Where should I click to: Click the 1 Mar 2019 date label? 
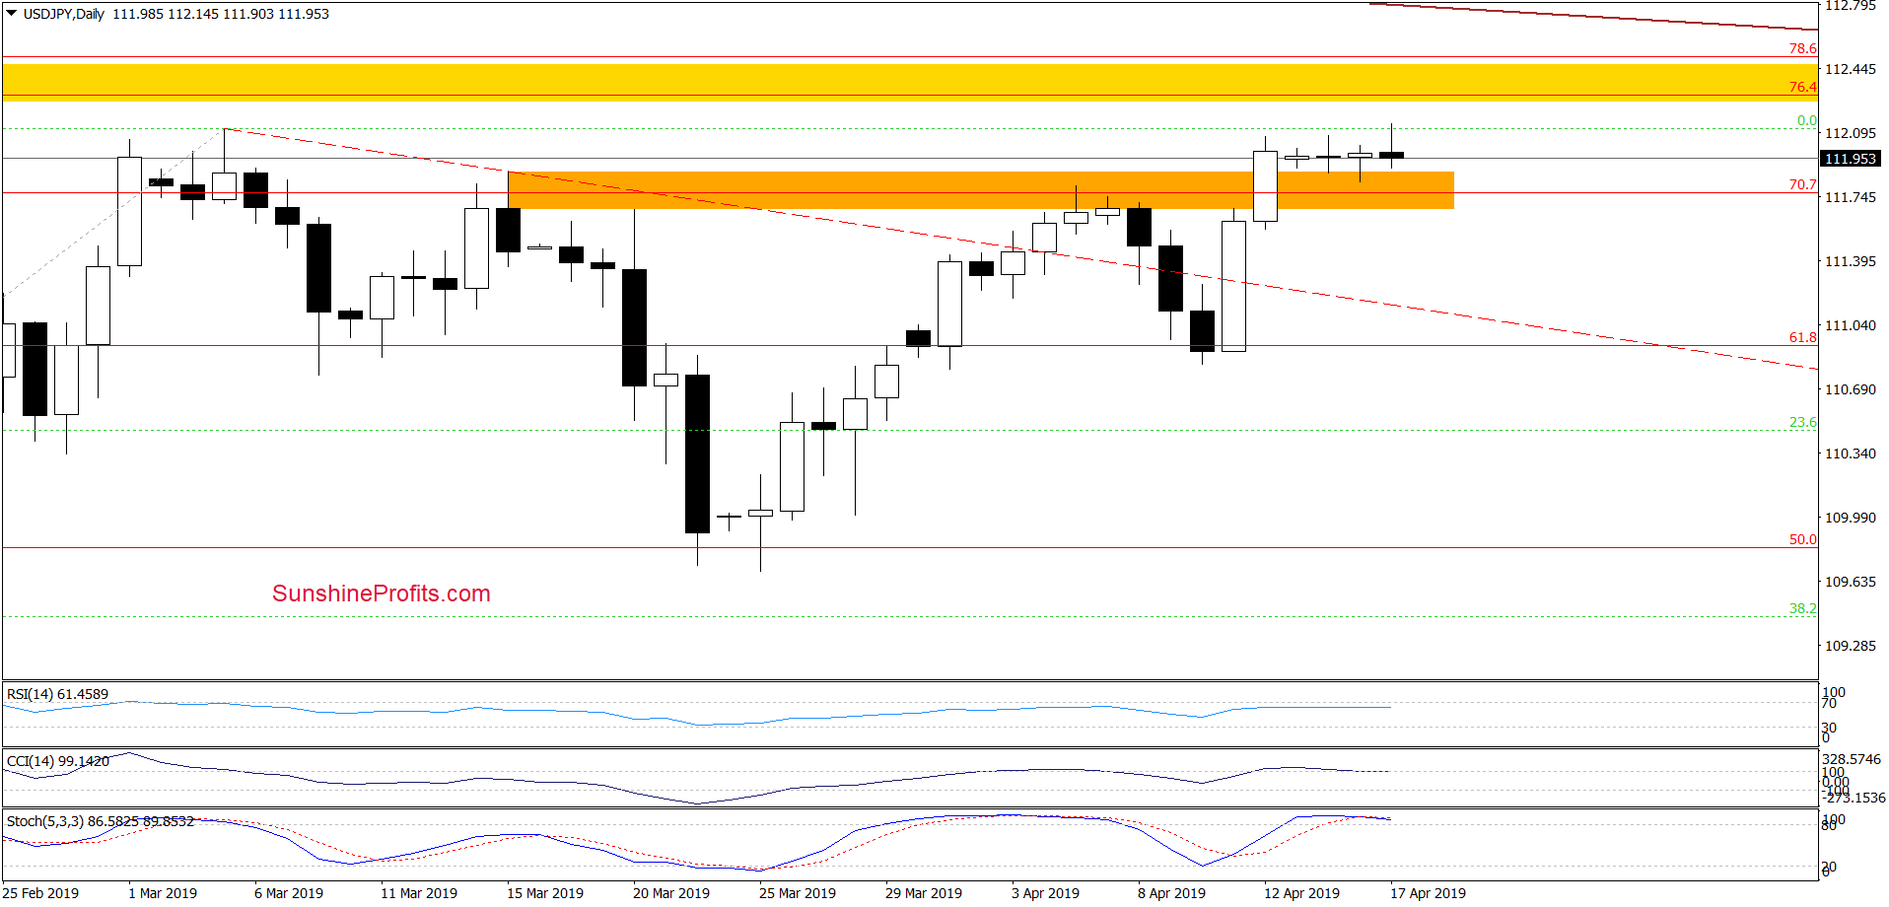tap(163, 893)
